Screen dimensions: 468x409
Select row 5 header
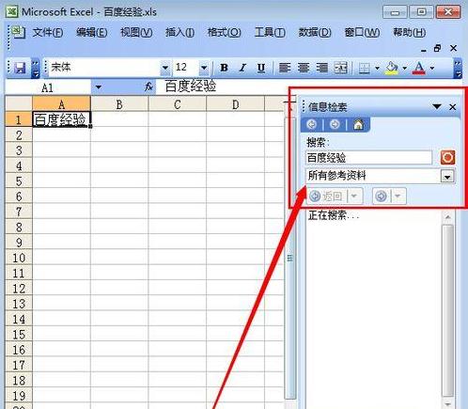[x=19, y=181]
